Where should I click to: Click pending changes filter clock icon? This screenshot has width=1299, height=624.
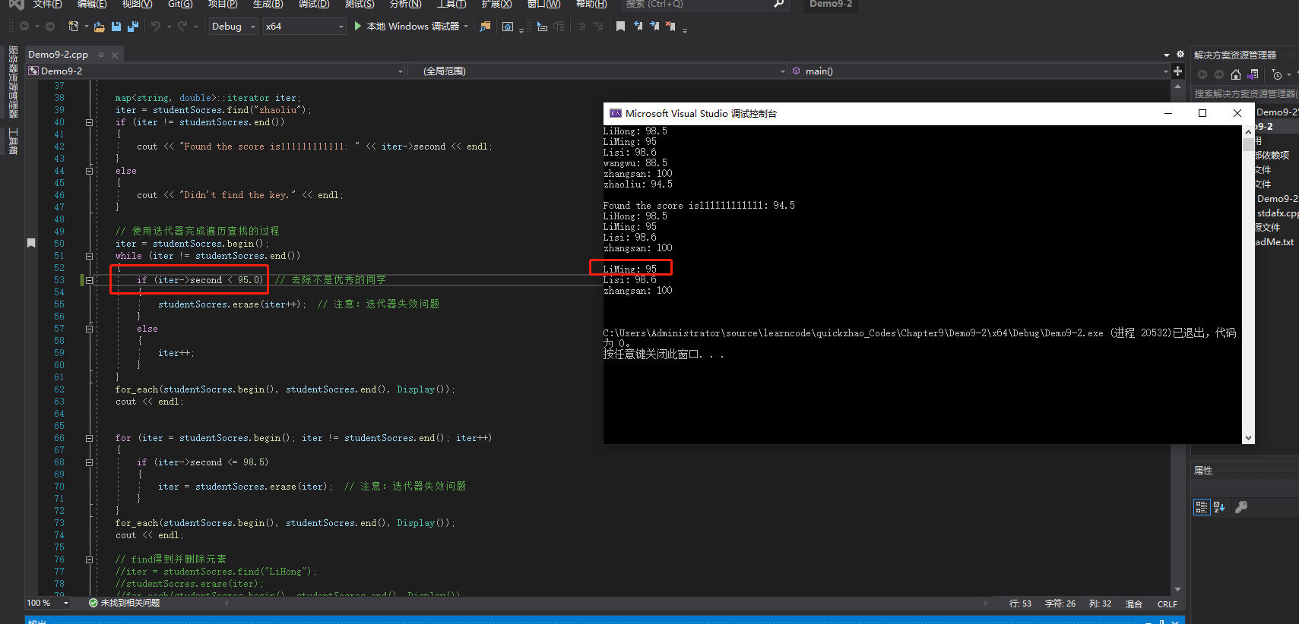(1277, 74)
